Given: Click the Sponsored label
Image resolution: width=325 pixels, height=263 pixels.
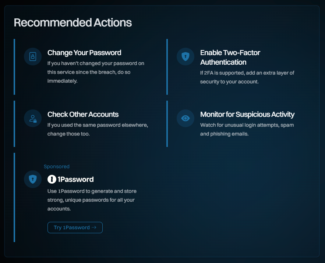Looking at the screenshot, I should [57, 167].
